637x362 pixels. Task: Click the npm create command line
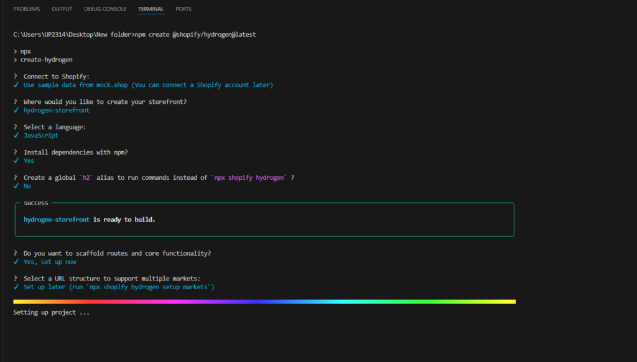pyautogui.click(x=134, y=35)
